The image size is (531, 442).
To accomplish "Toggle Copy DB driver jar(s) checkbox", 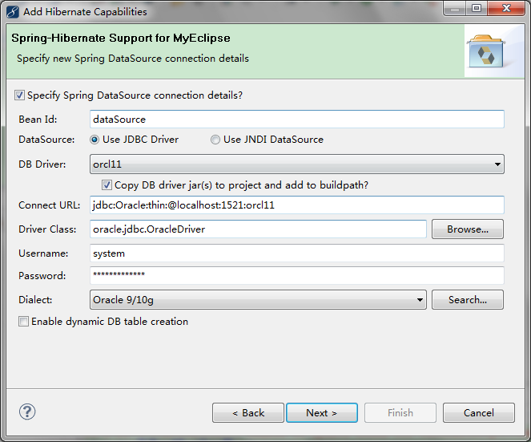I will pos(107,185).
